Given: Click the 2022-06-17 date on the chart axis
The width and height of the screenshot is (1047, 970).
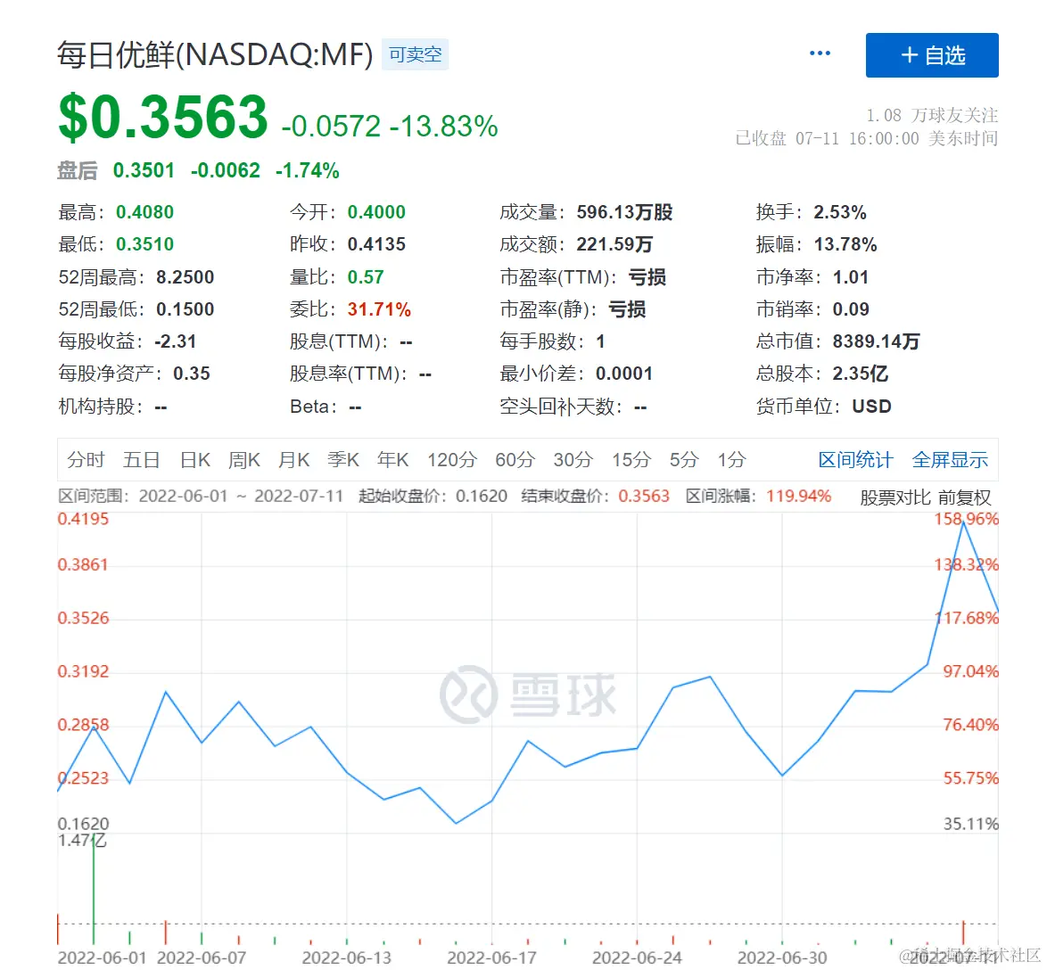Looking at the screenshot, I should [x=491, y=958].
